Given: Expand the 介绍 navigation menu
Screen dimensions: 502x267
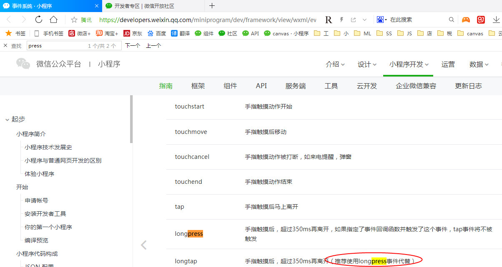Looking at the screenshot, I should pyautogui.click(x=335, y=64).
